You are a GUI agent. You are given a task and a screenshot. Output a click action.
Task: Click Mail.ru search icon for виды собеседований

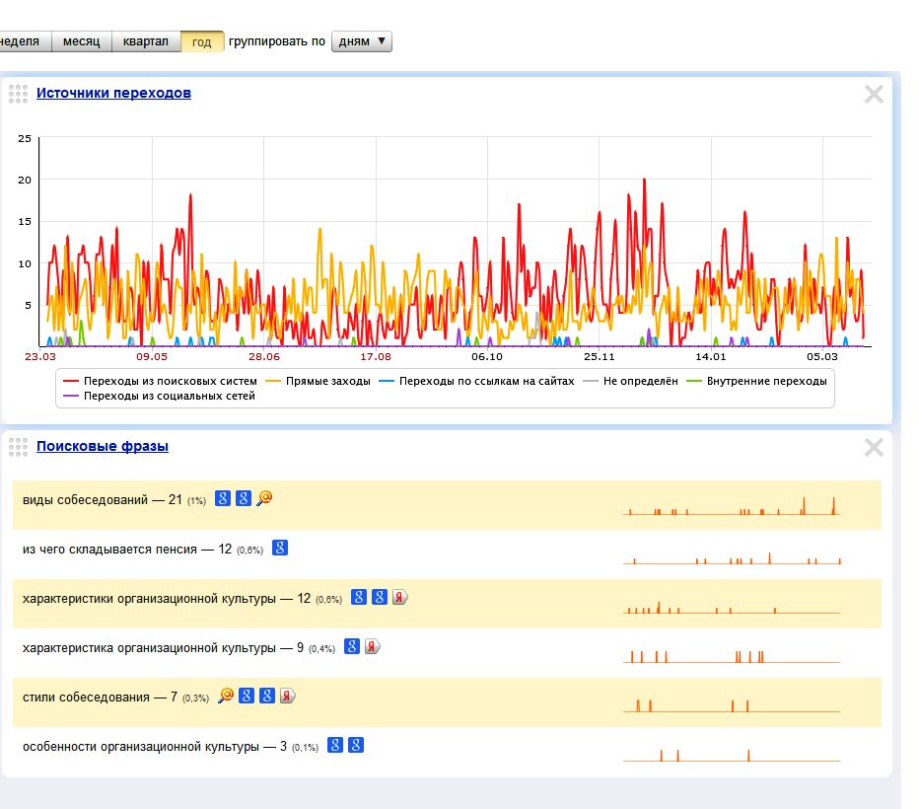coord(265,498)
